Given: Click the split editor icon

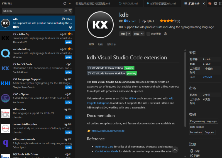Looking at the screenshot, I should tap(220, 4).
